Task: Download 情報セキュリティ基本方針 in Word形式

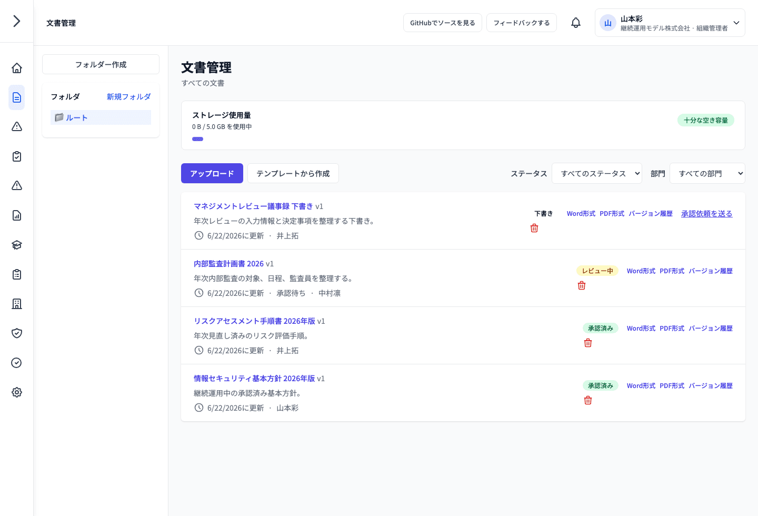Action: (641, 386)
